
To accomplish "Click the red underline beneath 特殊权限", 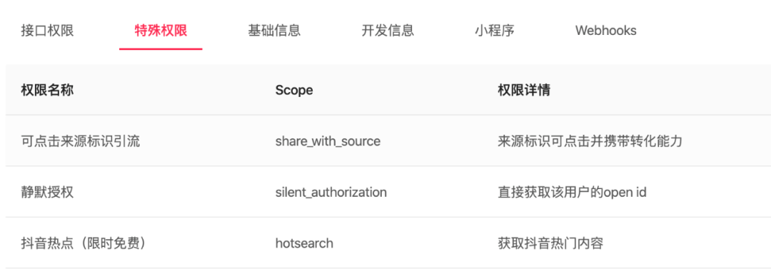I will 161,49.
